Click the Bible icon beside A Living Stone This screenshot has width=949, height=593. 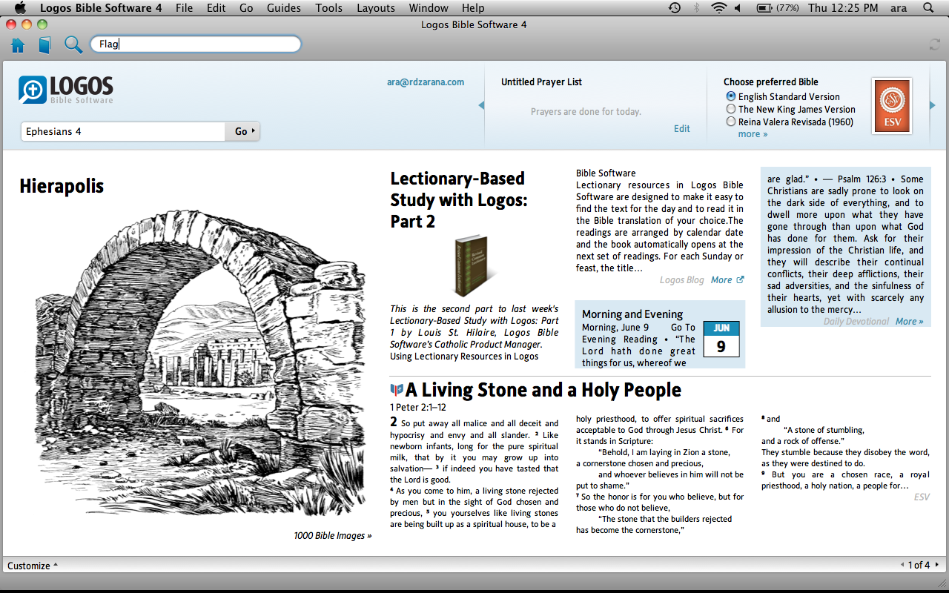click(397, 390)
